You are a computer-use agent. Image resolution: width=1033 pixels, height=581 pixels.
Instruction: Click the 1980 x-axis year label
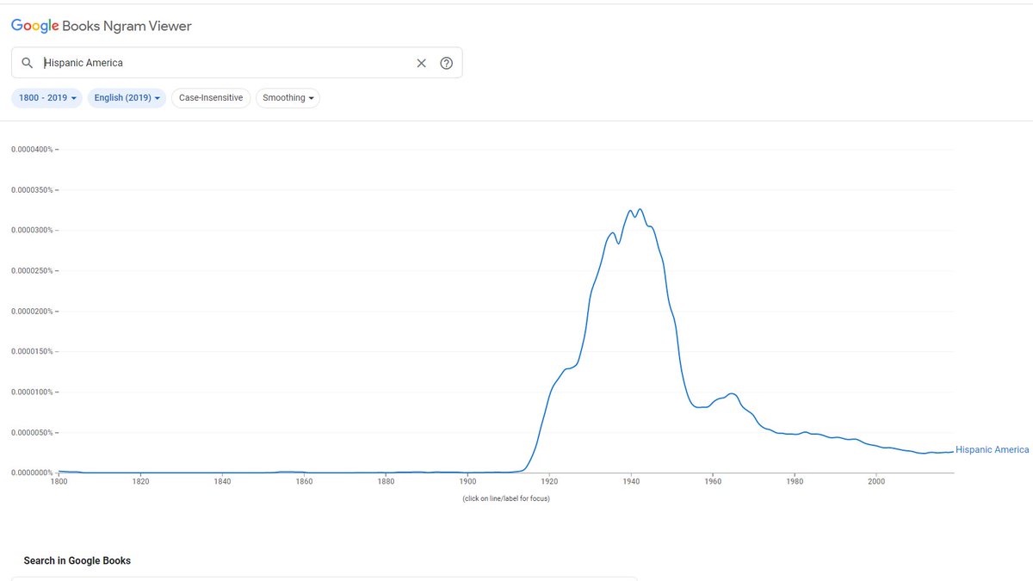tap(795, 482)
